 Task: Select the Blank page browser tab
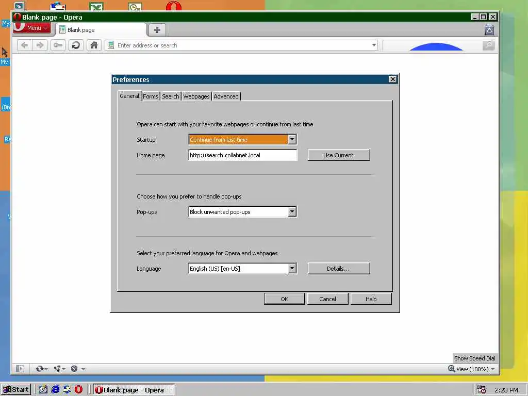click(101, 29)
